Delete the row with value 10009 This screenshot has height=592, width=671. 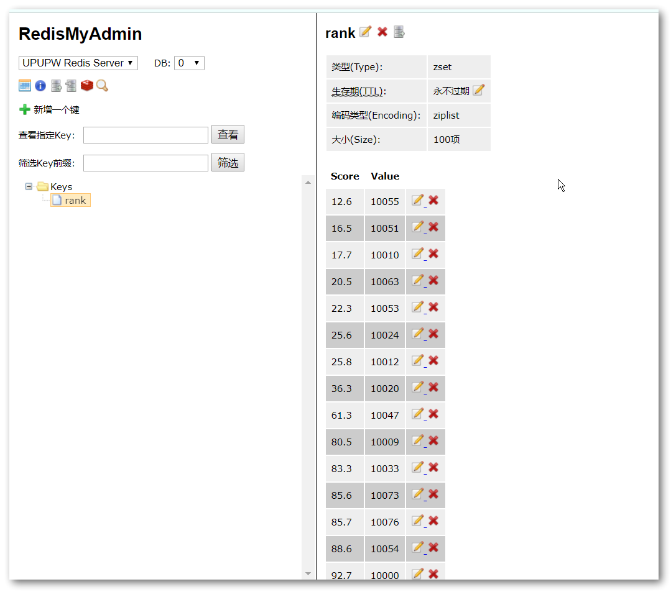click(x=433, y=441)
